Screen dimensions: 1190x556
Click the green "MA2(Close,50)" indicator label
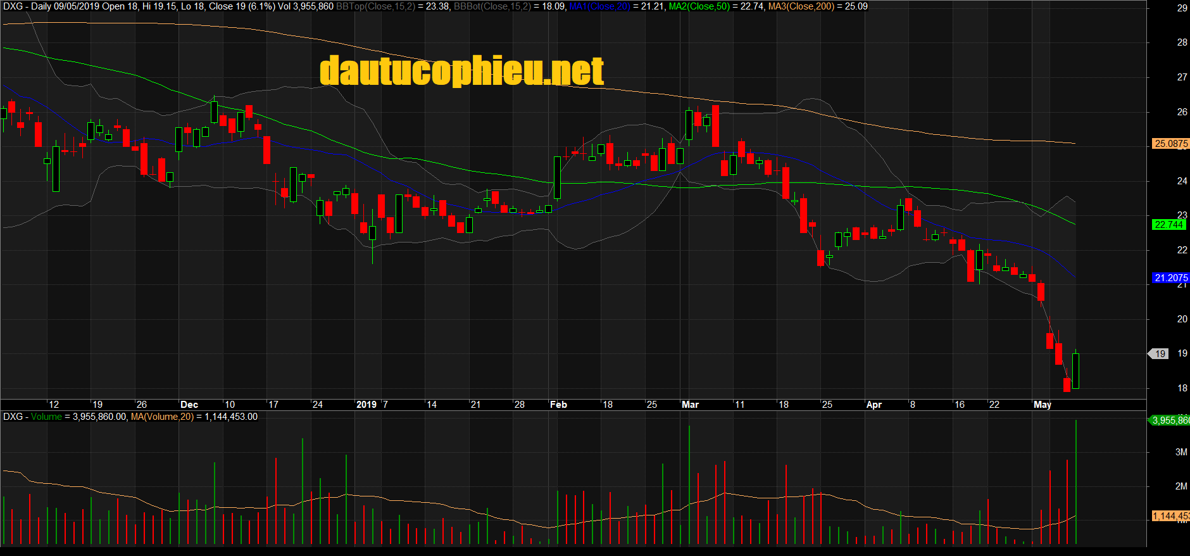[x=699, y=6]
